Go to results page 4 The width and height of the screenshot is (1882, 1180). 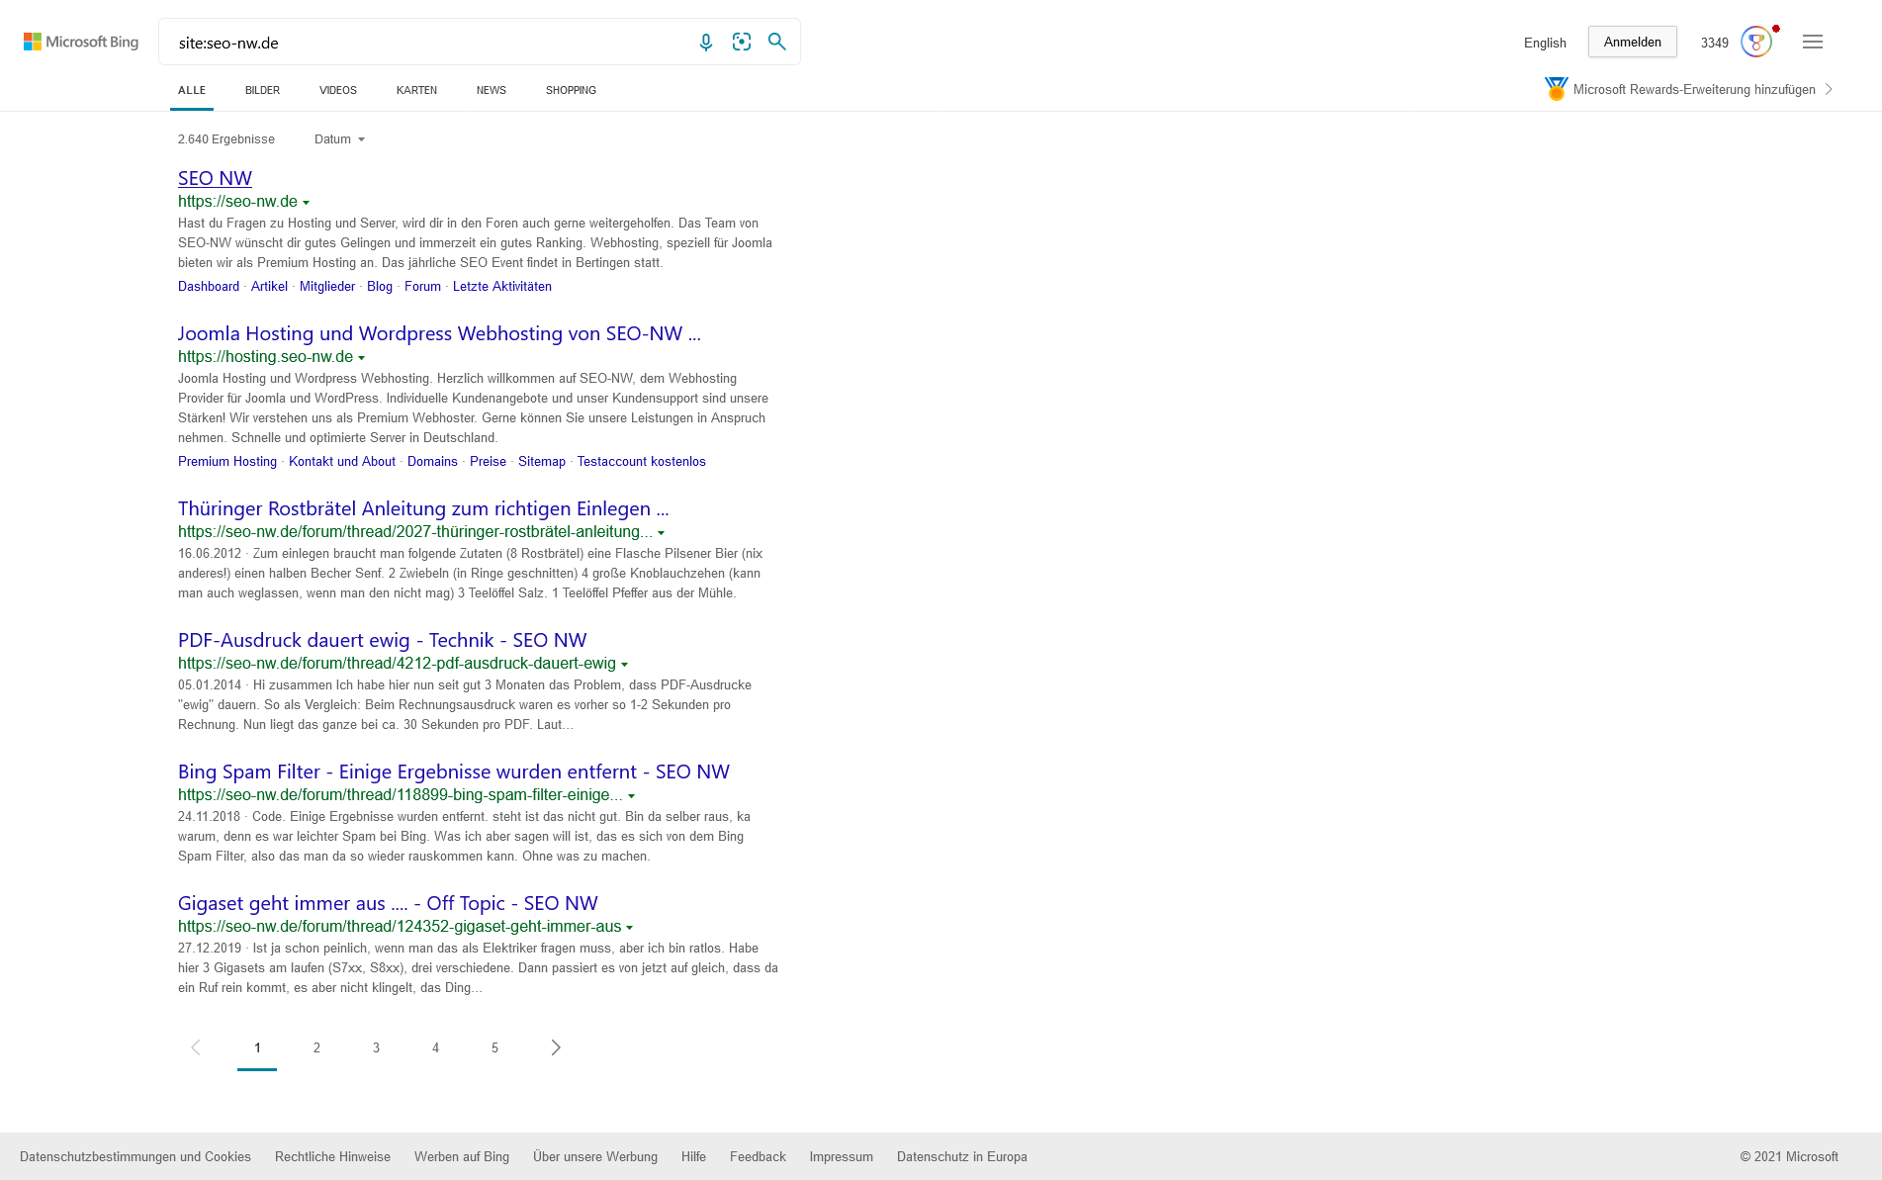click(435, 1047)
